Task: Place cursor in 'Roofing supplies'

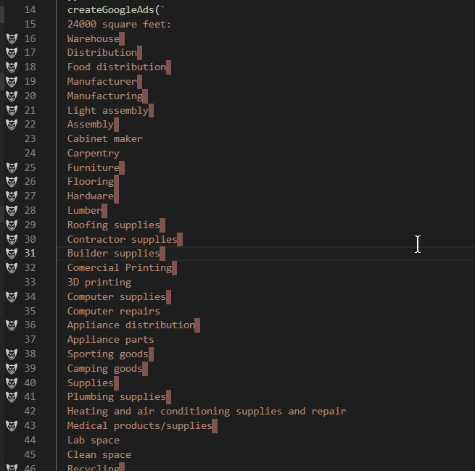Action: coord(114,225)
